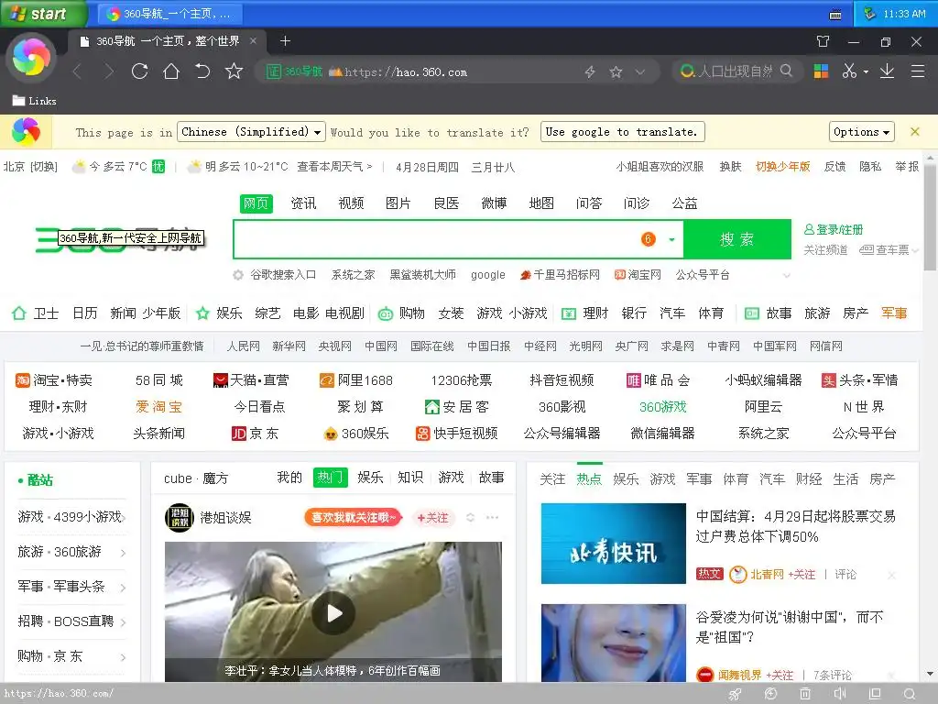Select the 热点 news tab

(589, 478)
